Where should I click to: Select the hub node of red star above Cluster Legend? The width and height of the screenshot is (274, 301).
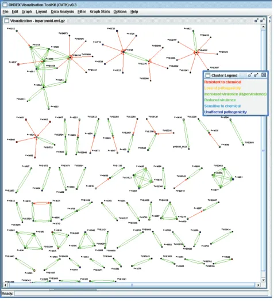196,52
